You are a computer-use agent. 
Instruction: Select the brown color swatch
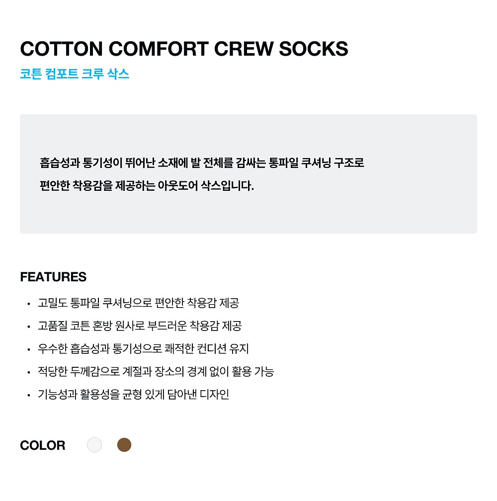(124, 445)
